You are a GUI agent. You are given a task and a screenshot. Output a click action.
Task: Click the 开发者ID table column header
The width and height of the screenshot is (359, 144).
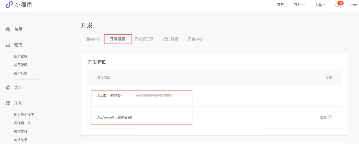(104, 78)
